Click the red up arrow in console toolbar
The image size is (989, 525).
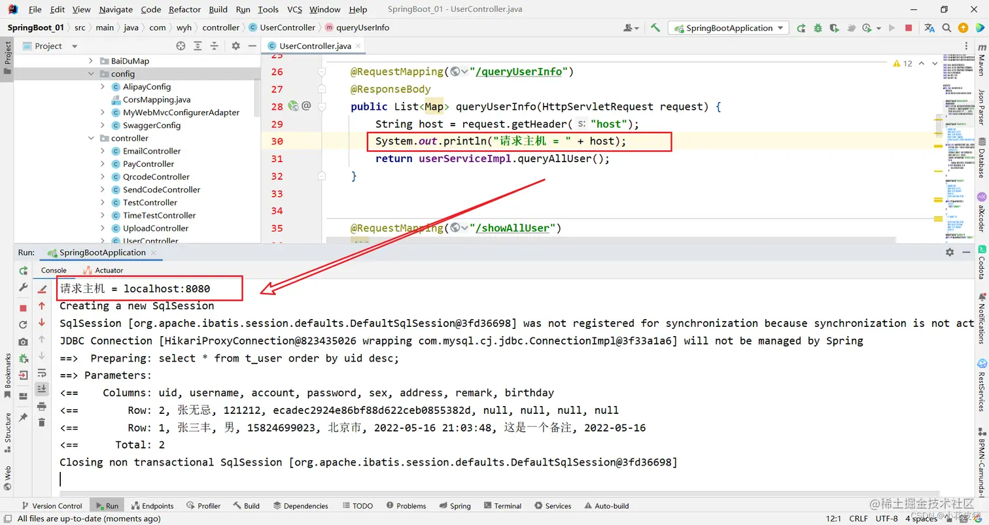[x=42, y=305]
